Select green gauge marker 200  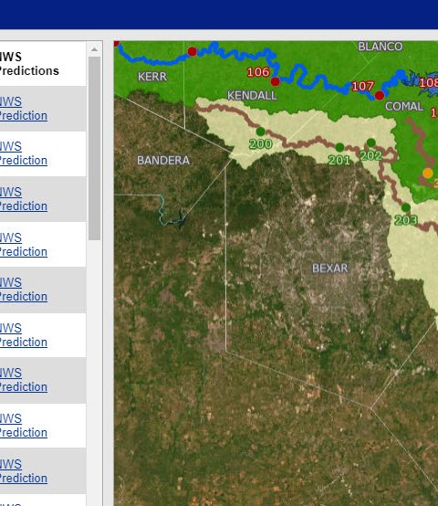point(260,132)
